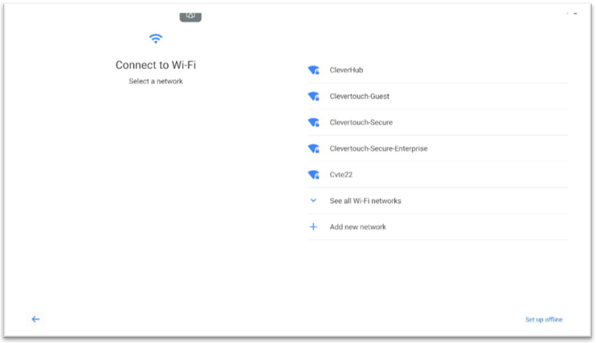The width and height of the screenshot is (596, 343).
Task: Choose the Clevertouch-Secure network
Action: coord(361,122)
